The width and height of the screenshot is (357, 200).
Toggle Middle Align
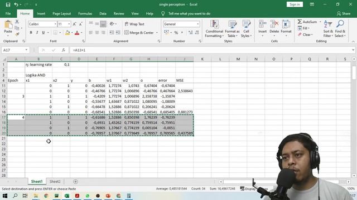pyautogui.click(x=97, y=24)
